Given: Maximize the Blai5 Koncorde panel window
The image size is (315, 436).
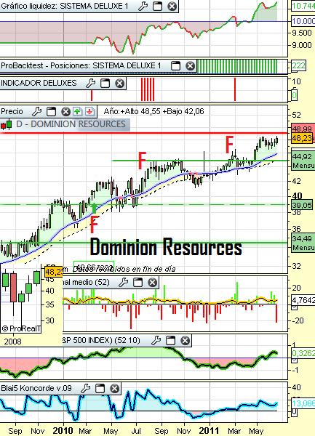Looking at the screenshot, I should coord(100,388).
